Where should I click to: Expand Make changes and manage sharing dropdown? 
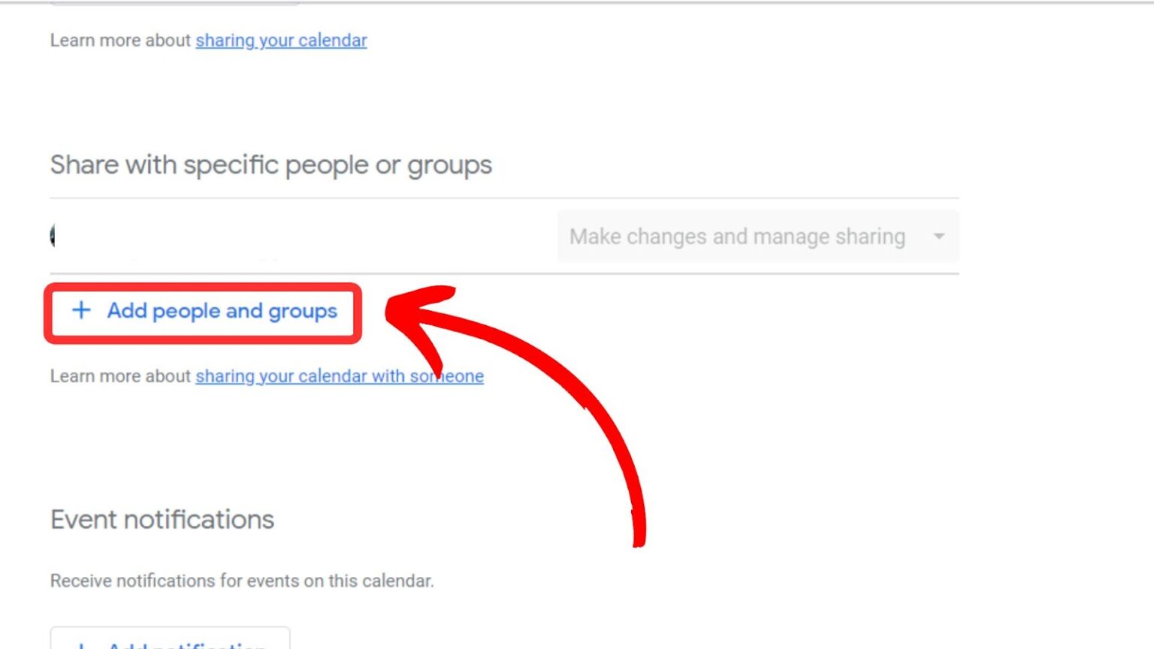point(758,237)
